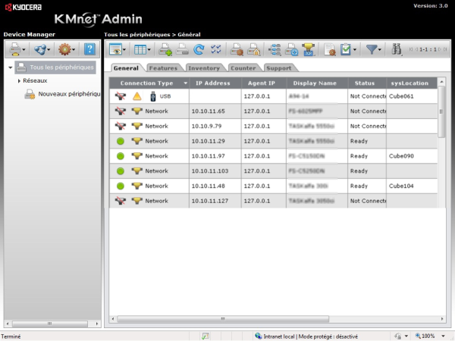The width and height of the screenshot is (455, 341).
Task: Click the printer with gear icon
Action: [x=237, y=49]
